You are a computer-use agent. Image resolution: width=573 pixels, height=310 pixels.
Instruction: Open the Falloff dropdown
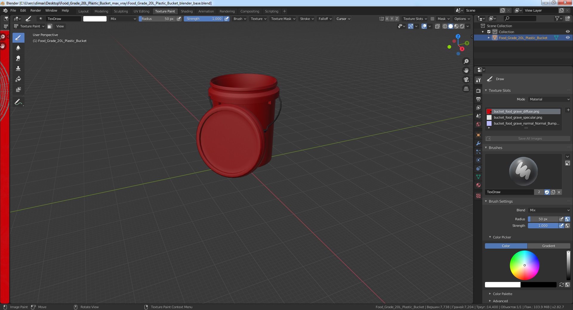pyautogui.click(x=325, y=19)
